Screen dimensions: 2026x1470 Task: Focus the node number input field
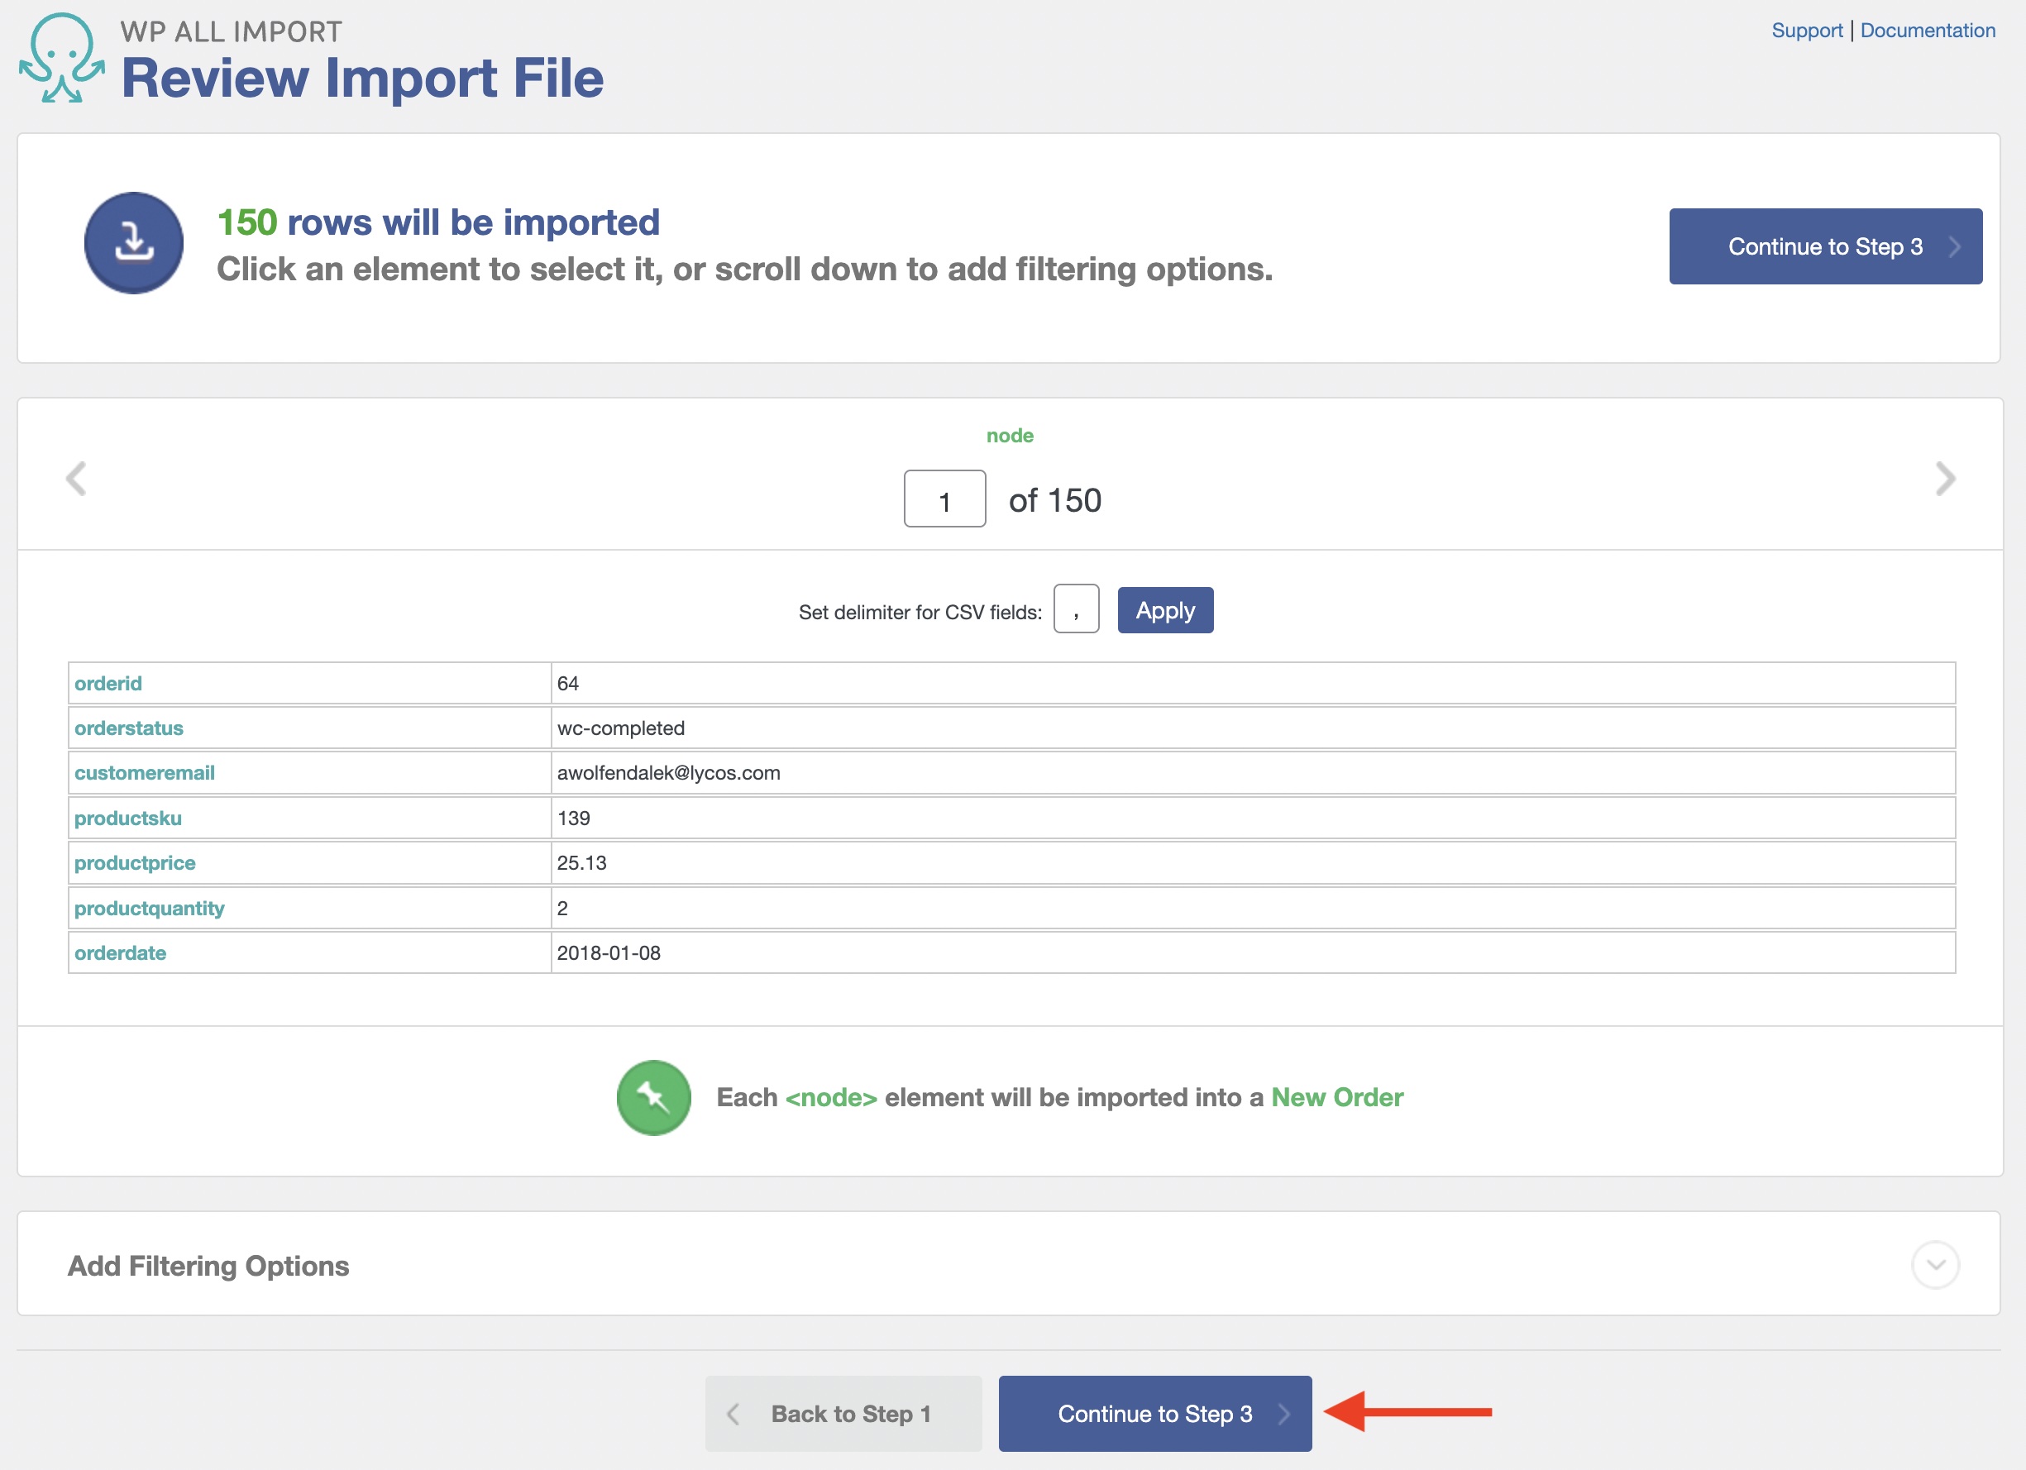[x=945, y=499]
